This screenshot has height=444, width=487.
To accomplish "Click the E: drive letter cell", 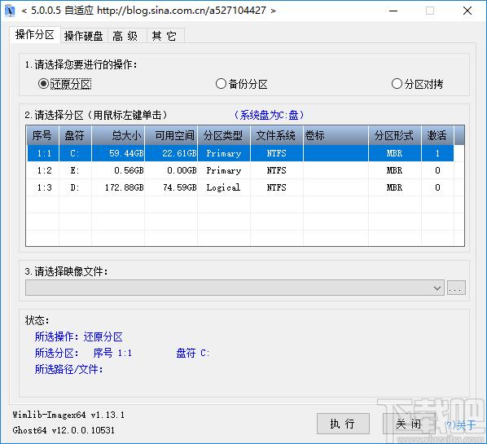I will [x=75, y=170].
